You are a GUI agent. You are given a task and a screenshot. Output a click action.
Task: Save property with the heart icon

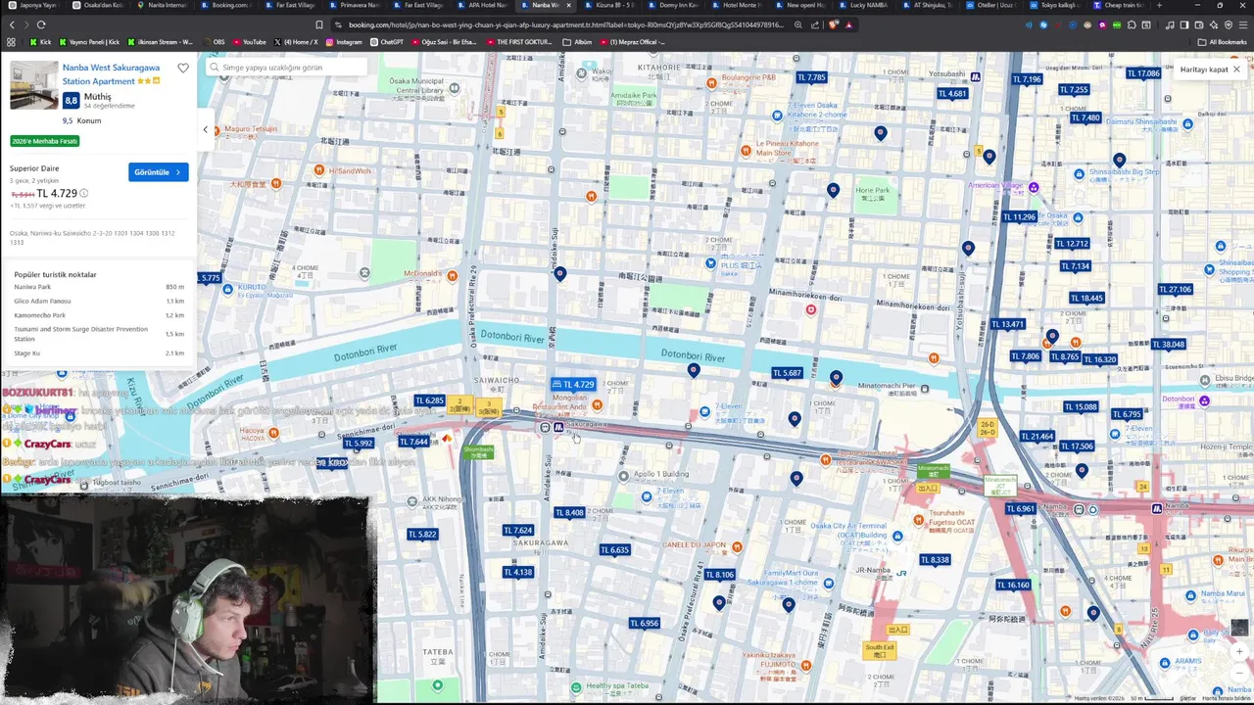(x=183, y=69)
